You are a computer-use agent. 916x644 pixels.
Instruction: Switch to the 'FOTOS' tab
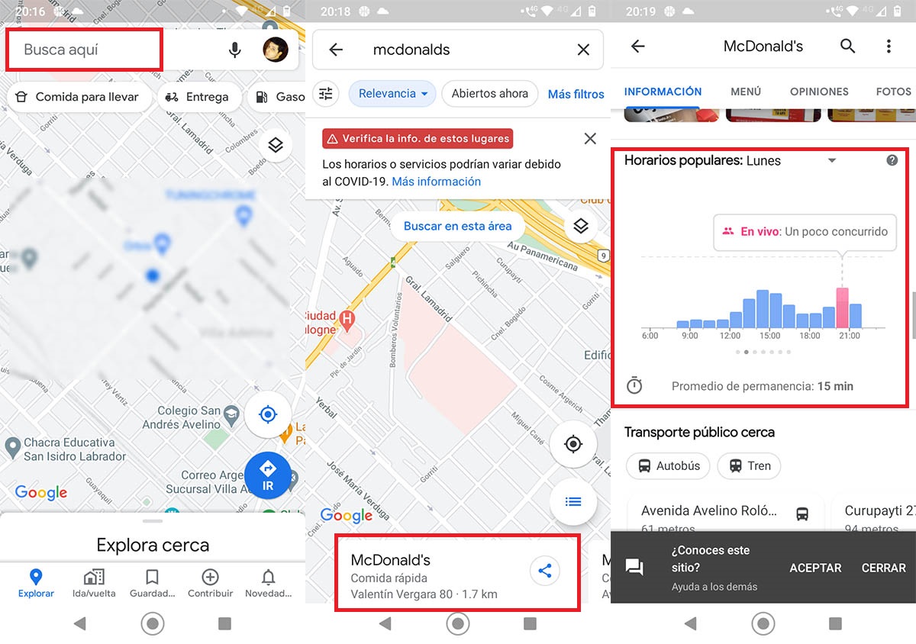tap(893, 92)
